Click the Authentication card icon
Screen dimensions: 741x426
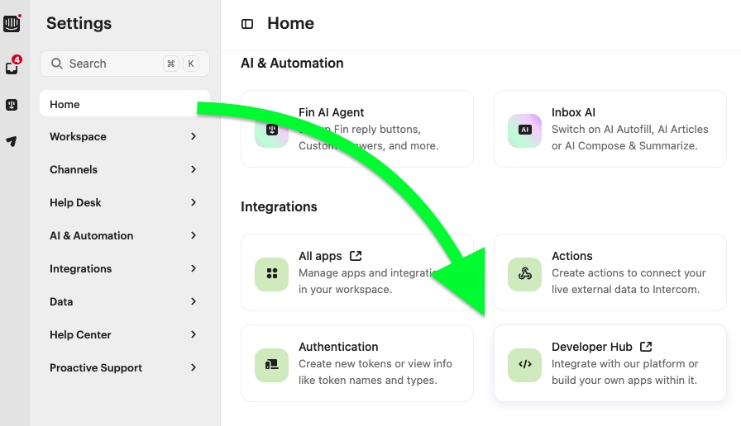click(x=272, y=365)
